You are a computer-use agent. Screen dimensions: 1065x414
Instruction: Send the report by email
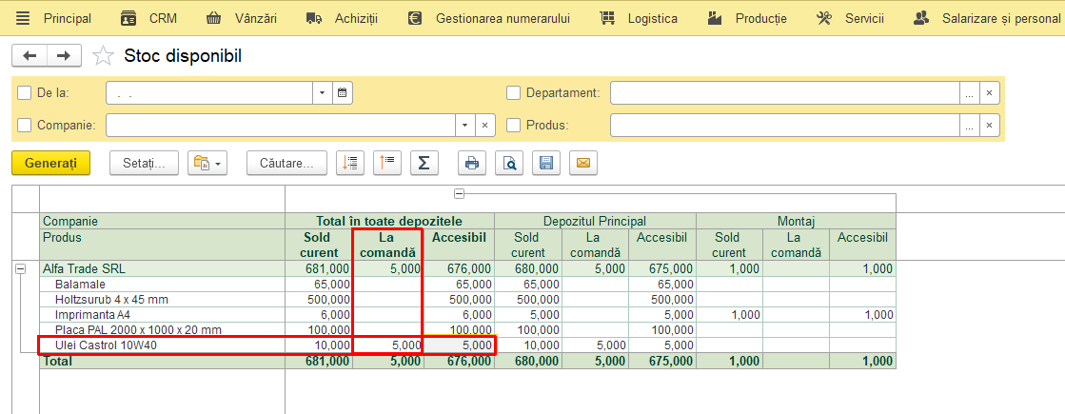coord(582,163)
